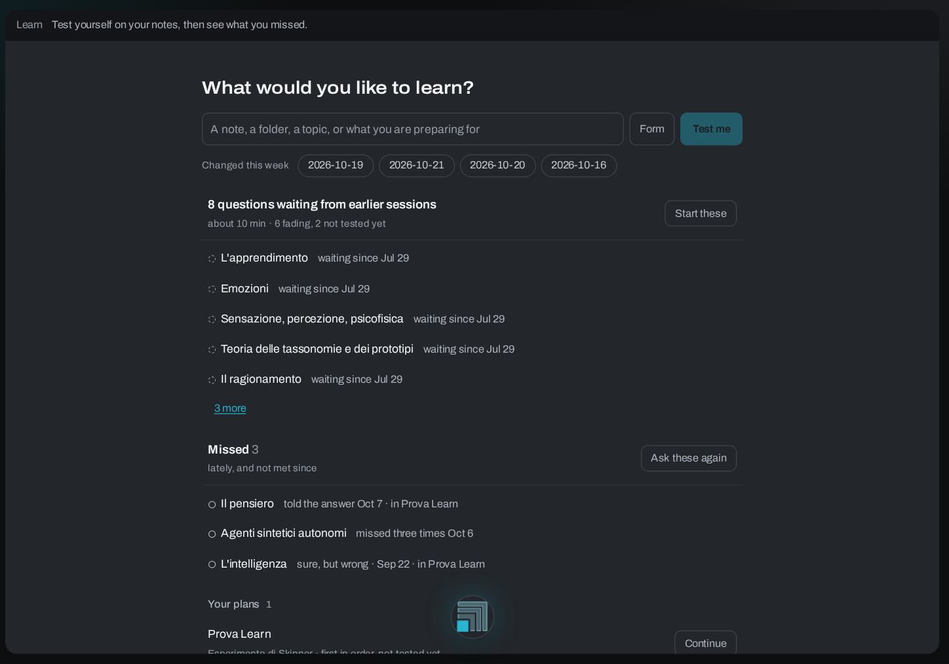The width and height of the screenshot is (949, 664).
Task: Open the missed item Il pensiero
Action: (x=247, y=503)
